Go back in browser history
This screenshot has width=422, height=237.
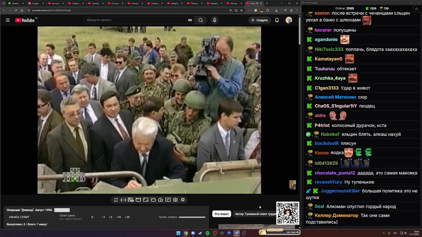tap(4, 10)
